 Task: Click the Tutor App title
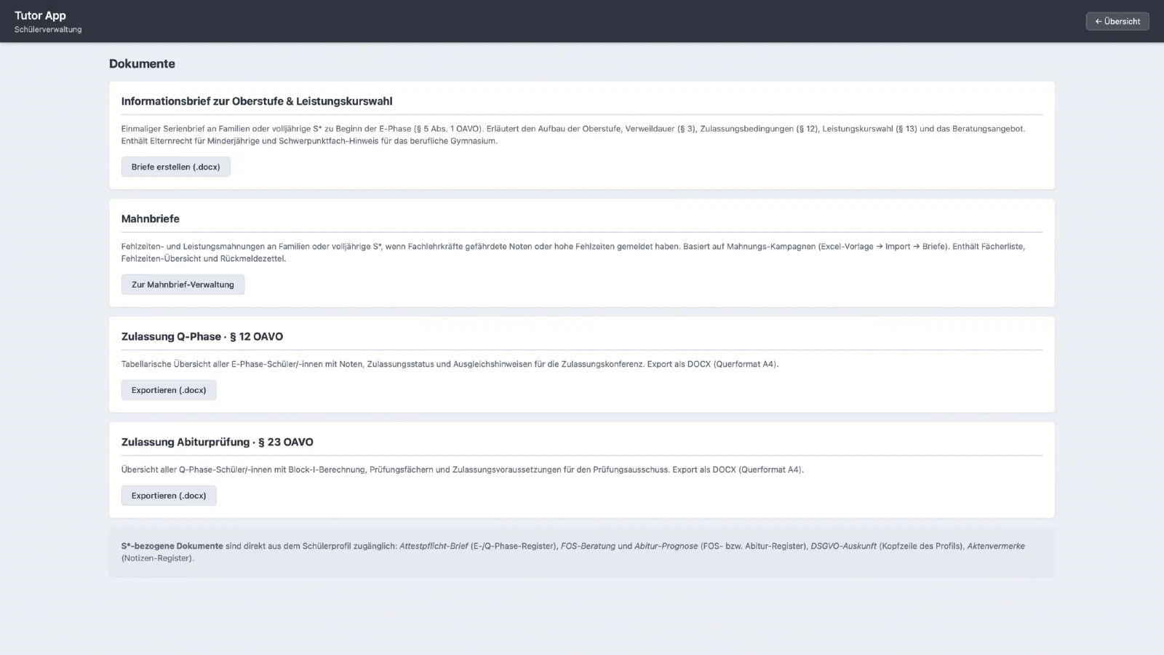pos(40,15)
